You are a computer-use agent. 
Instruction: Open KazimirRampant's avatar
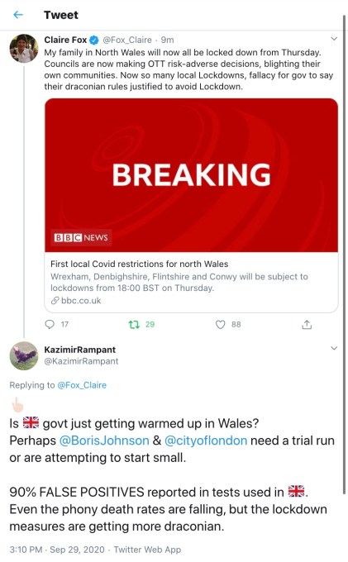[x=24, y=355]
